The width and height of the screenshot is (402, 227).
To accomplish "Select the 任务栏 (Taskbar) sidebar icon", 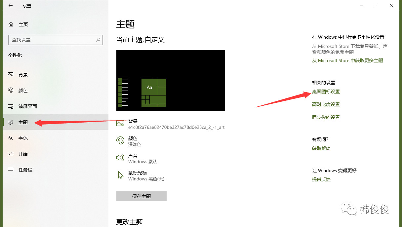I will click(x=10, y=170).
